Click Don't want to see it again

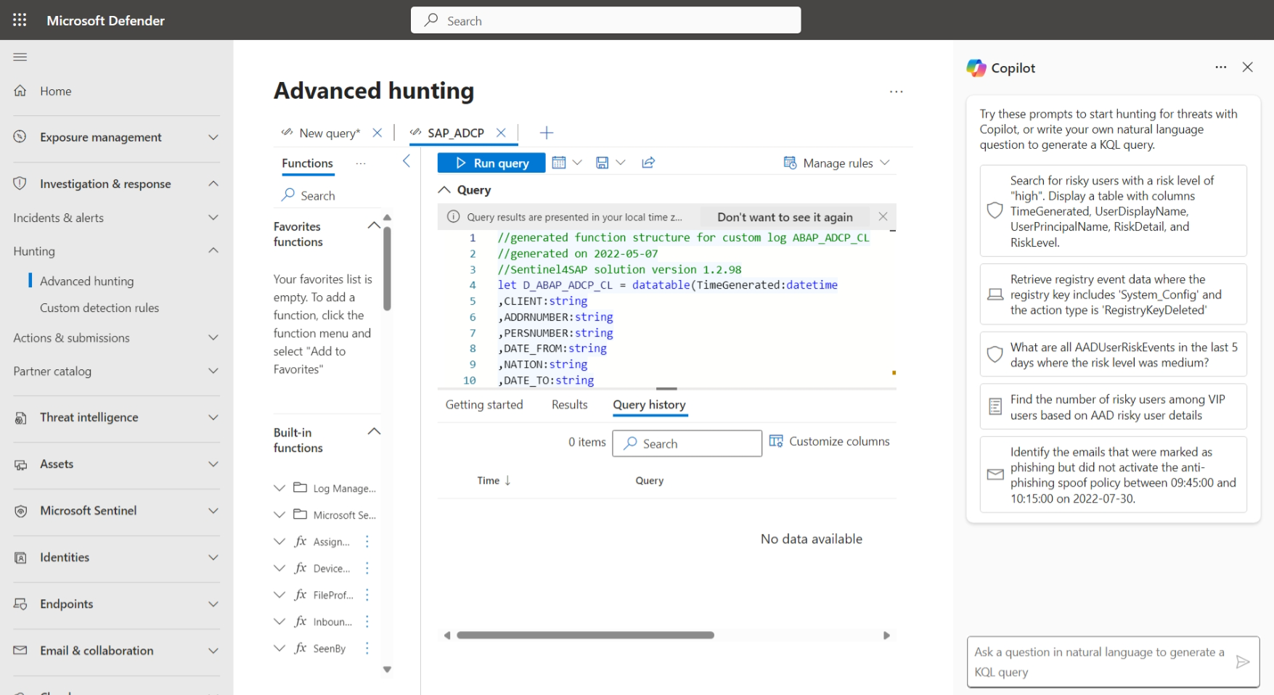pyautogui.click(x=785, y=217)
